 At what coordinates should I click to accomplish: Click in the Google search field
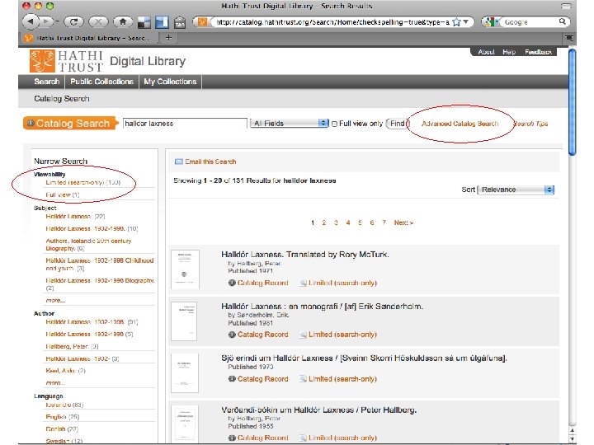pos(530,22)
